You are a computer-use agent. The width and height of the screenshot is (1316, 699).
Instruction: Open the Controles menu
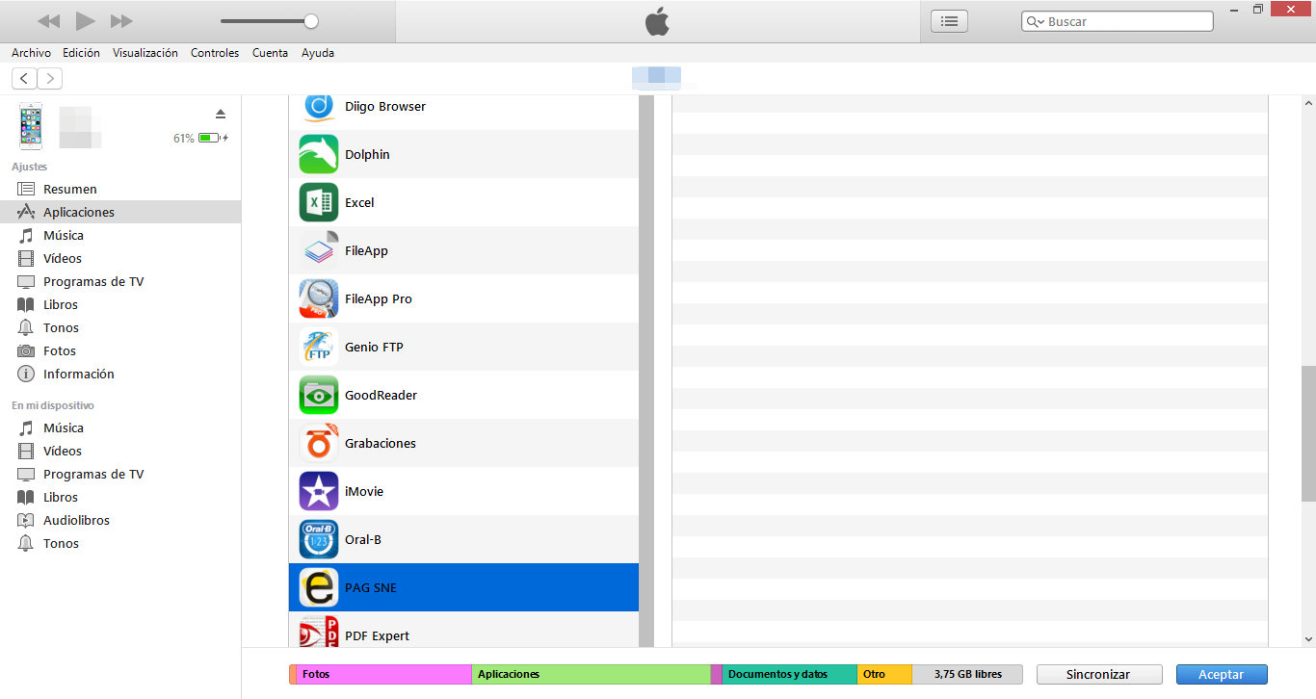215,53
